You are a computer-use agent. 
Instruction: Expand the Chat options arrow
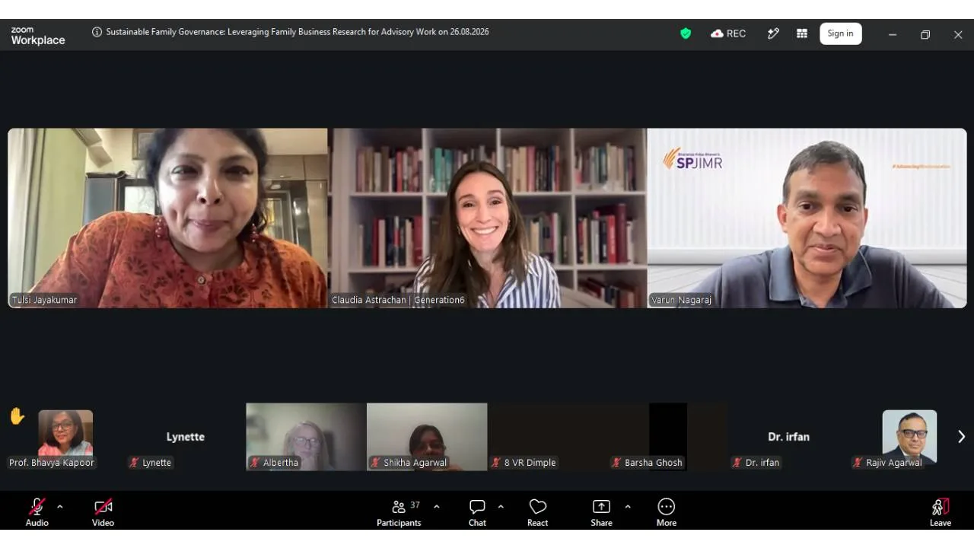coord(501,506)
